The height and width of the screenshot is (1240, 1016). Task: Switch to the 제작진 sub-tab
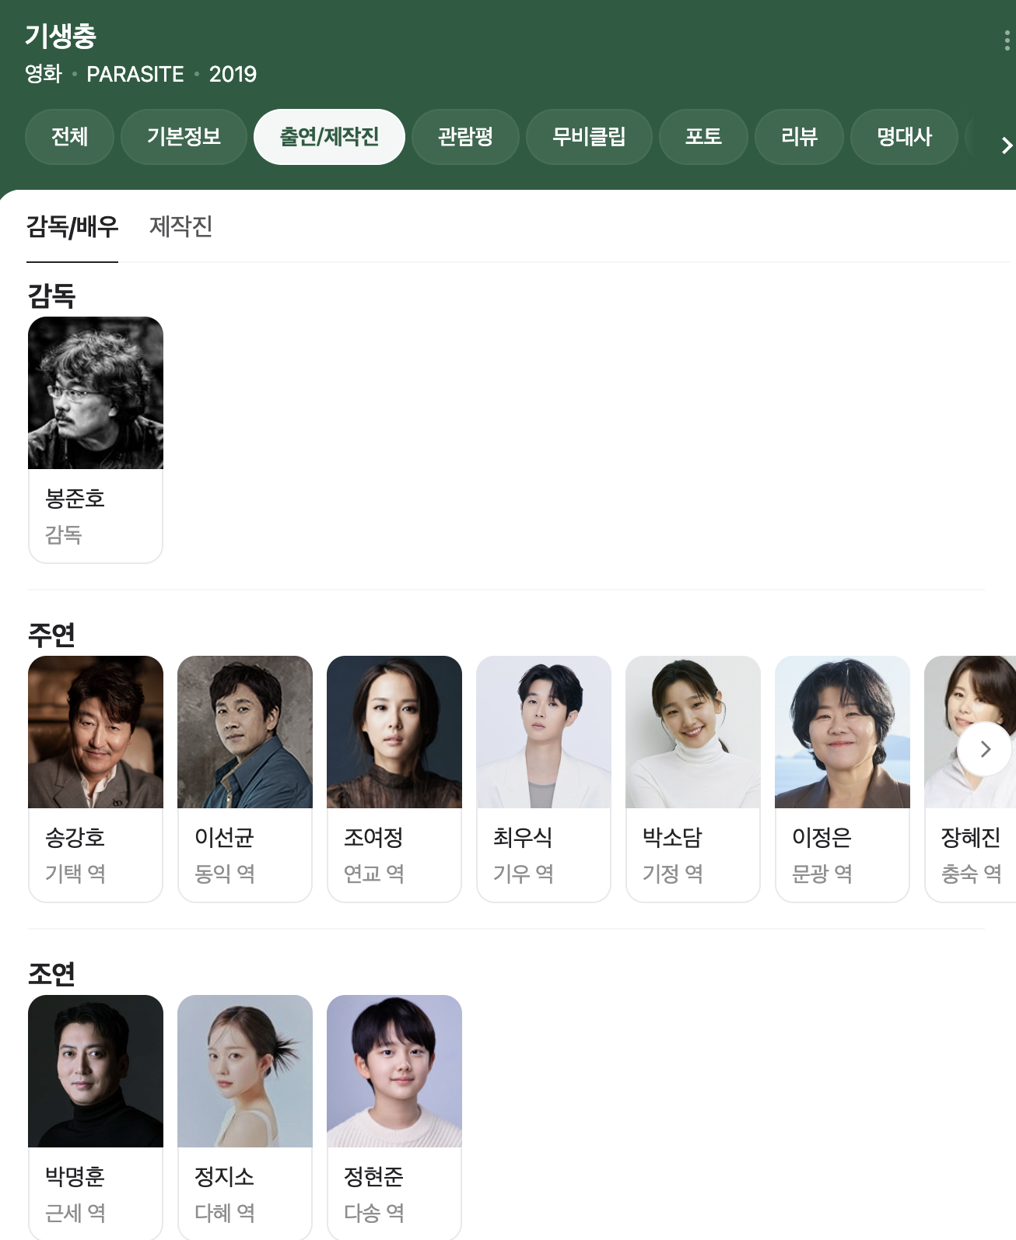tap(180, 226)
